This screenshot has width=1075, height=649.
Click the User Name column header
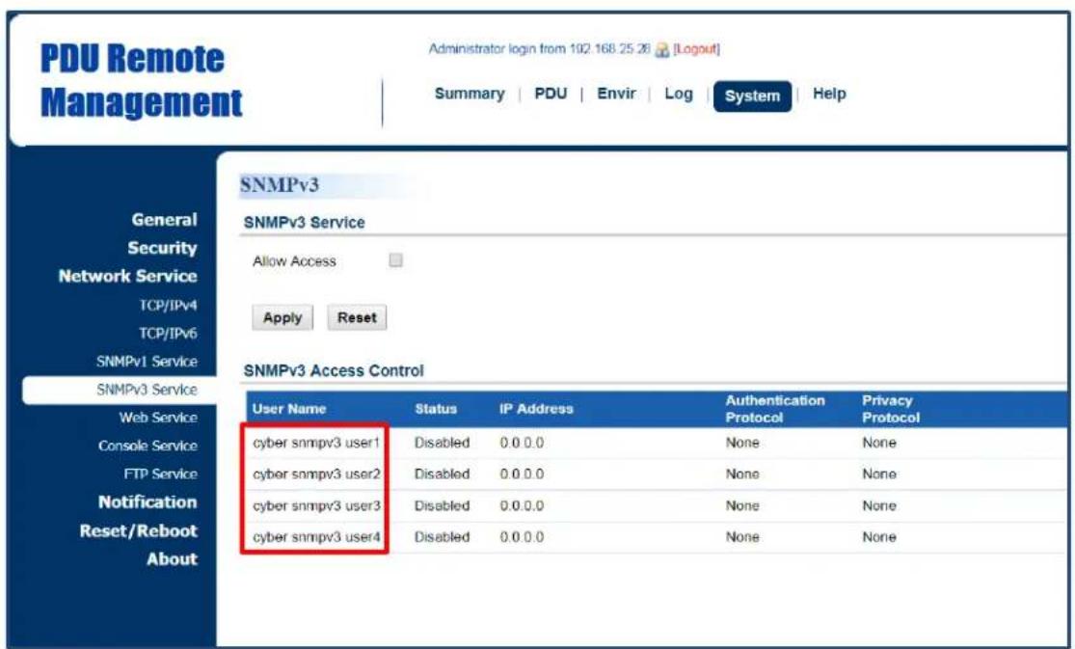click(x=288, y=409)
